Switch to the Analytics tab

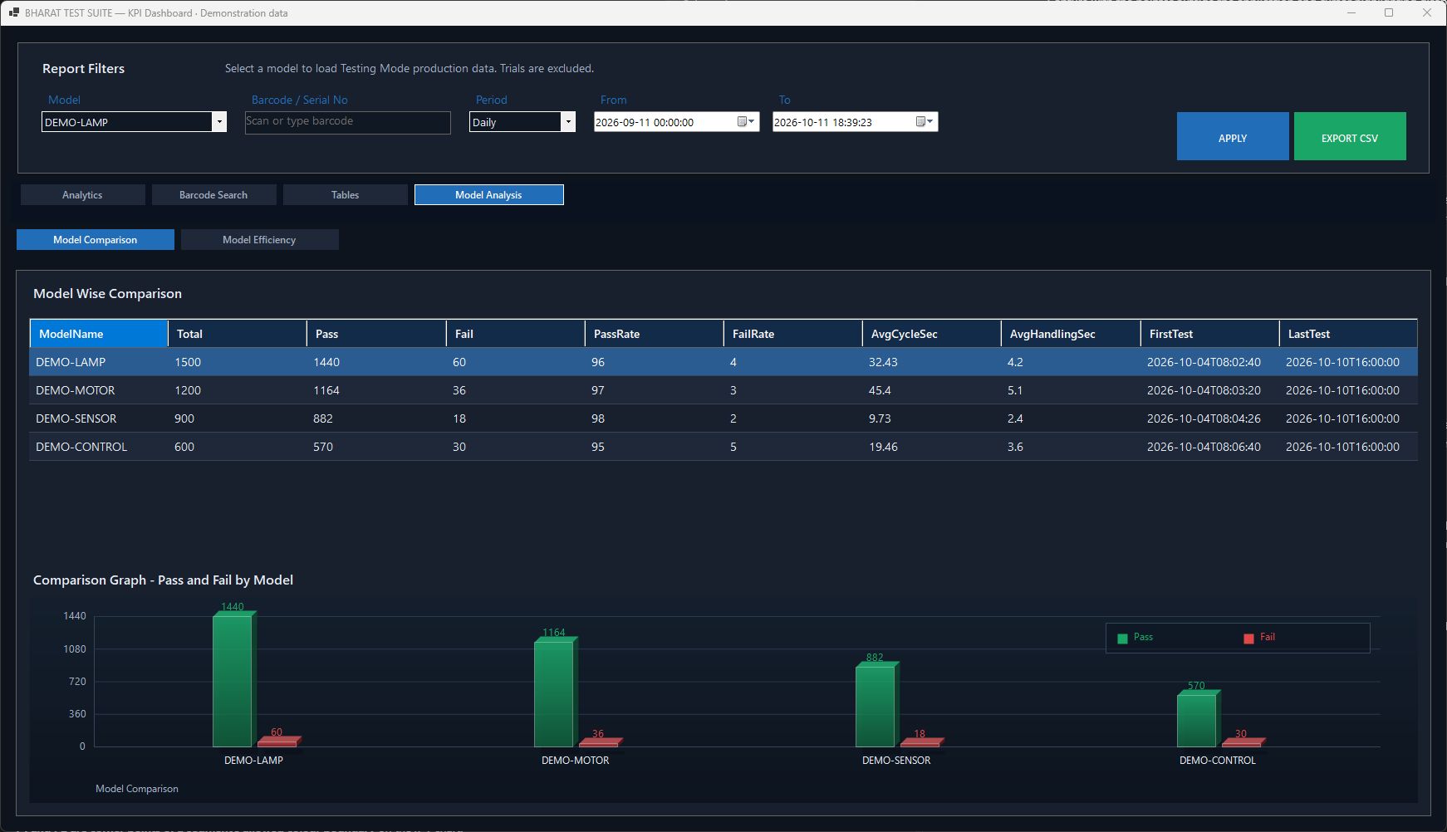(x=82, y=195)
